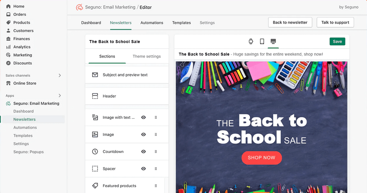Save the newsletter
This screenshot has width=367, height=193.
tap(337, 41)
